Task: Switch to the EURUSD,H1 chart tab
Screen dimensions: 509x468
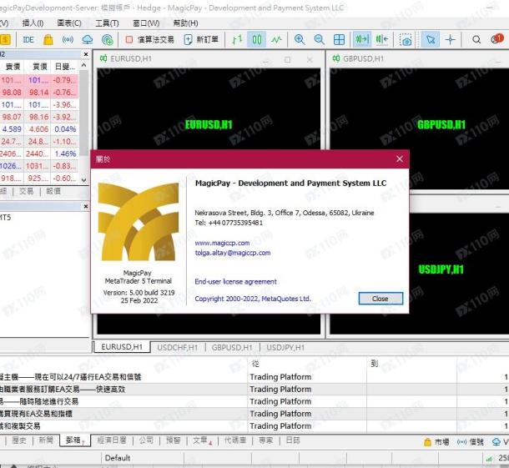Action: click(x=122, y=347)
